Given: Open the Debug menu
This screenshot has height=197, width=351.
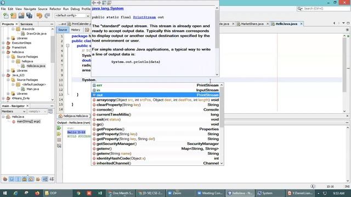Looking at the screenshot, I should [x=75, y=9].
